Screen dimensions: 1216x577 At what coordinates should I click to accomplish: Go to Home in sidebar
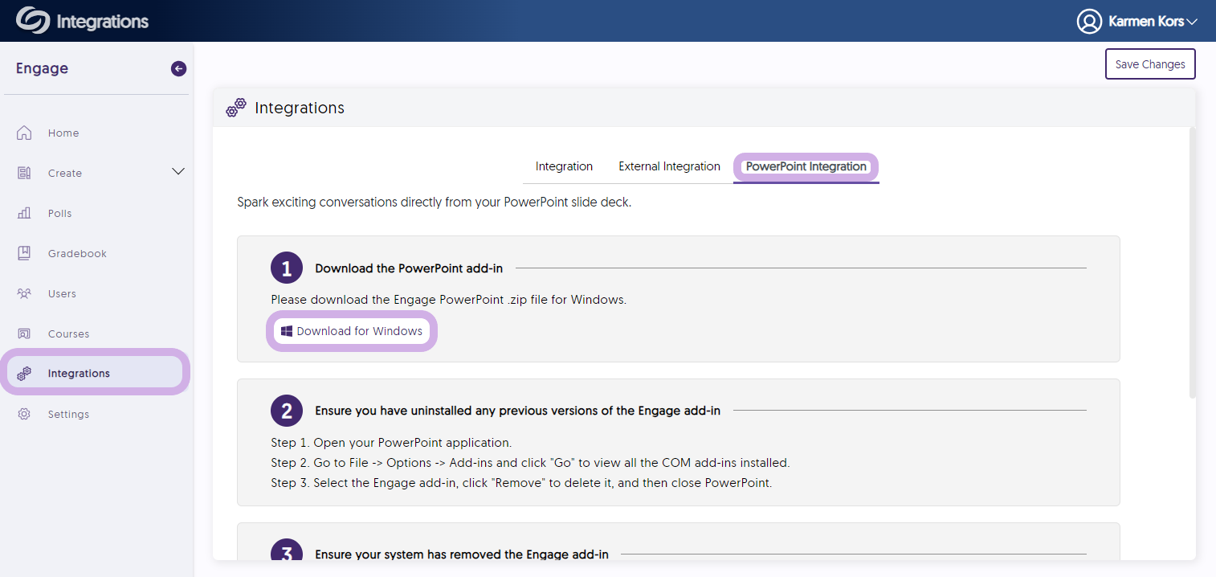coord(63,133)
